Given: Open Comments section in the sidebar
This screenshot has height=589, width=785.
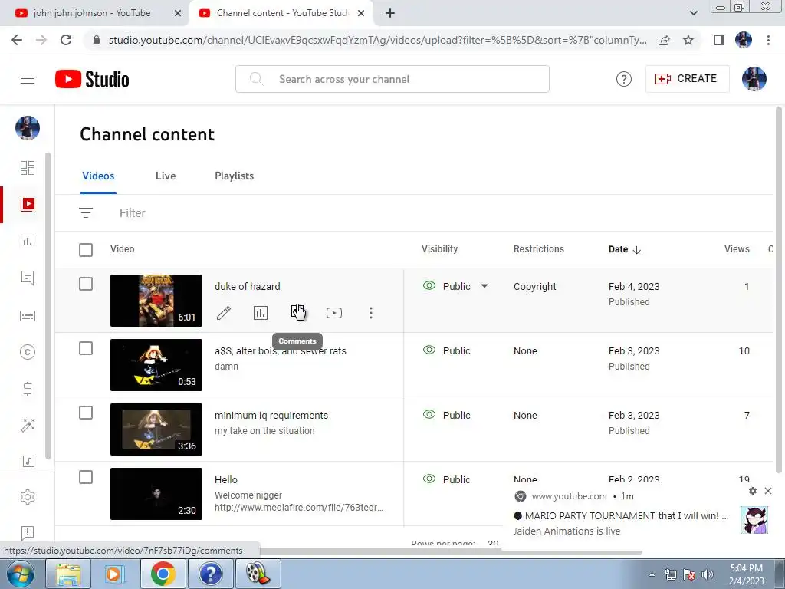Looking at the screenshot, I should click(x=28, y=278).
